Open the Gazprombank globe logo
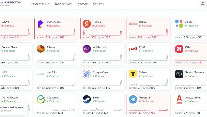The image size is (207, 117). coord(87,74)
